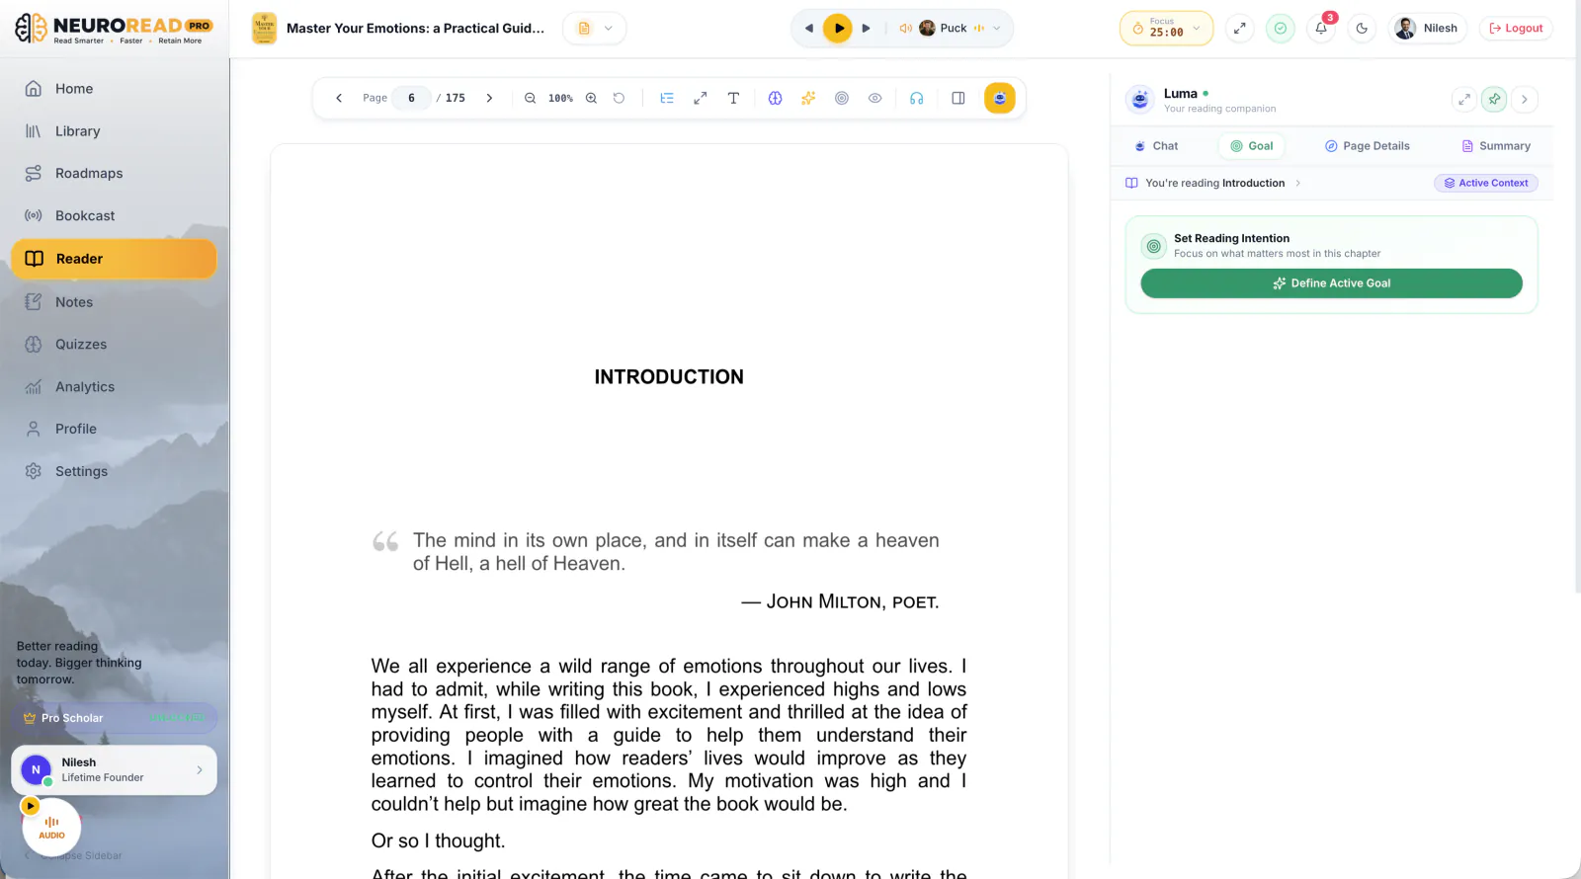Viewport: 1581px width, 879px height.
Task: Toggle the pin icon in Luma panel
Action: coord(1494,99)
